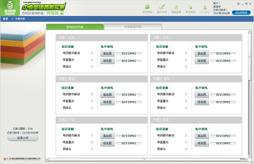
Task: Click 基础题 progress bar in 专题三 冠词
Action: pos(129,95)
